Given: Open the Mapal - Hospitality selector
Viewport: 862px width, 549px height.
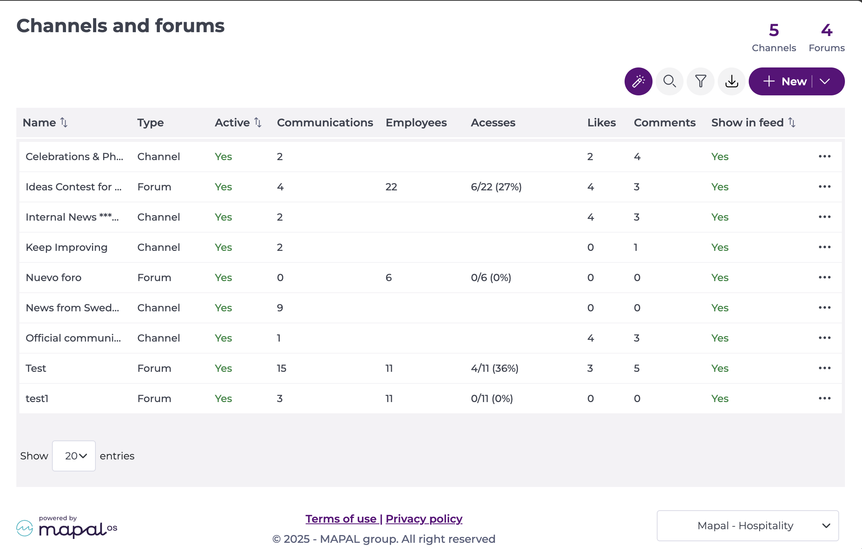Looking at the screenshot, I should pyautogui.click(x=748, y=525).
